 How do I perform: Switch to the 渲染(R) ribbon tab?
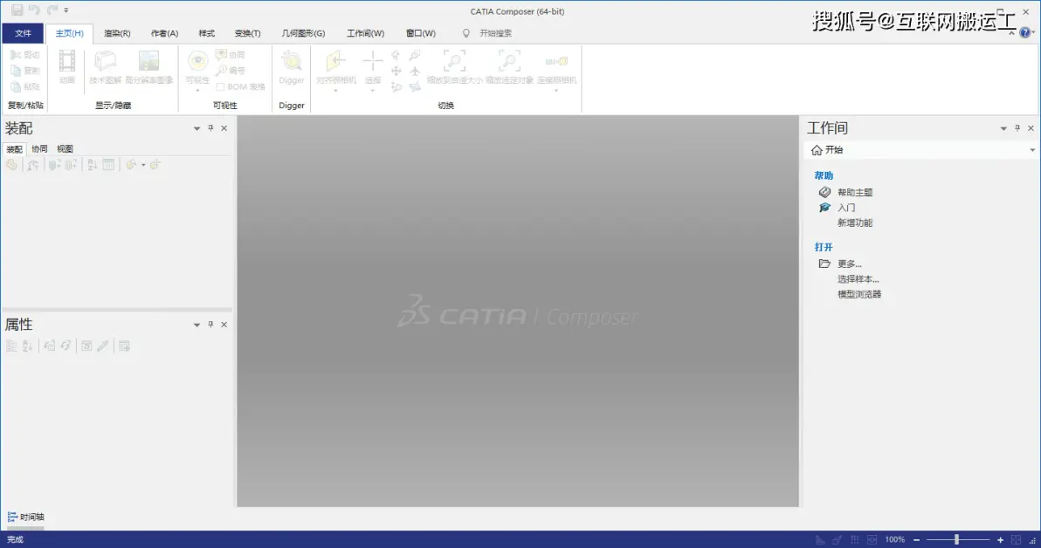coord(117,33)
